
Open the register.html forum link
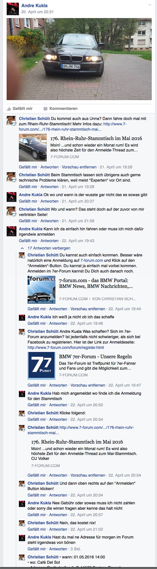(x=66, y=347)
